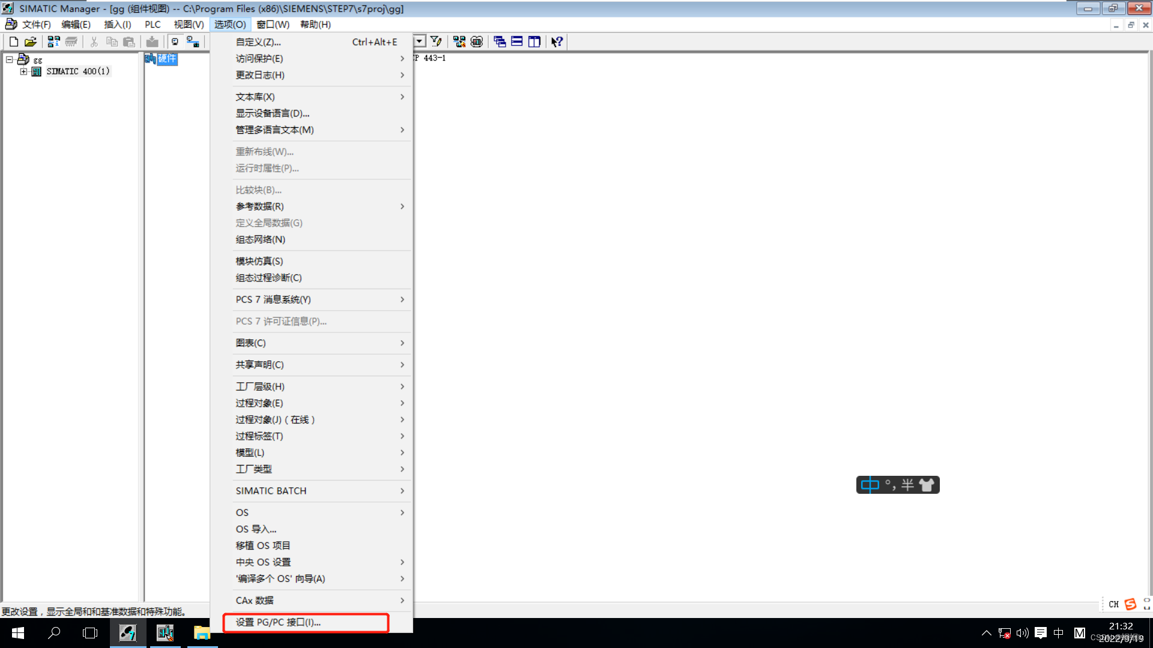Open the CAx 数据 submenu entry
1153x648 pixels.
311,601
